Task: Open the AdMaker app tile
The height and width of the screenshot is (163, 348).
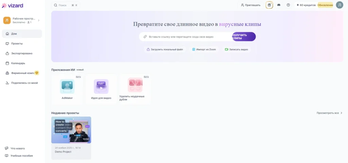Action: click(x=67, y=89)
